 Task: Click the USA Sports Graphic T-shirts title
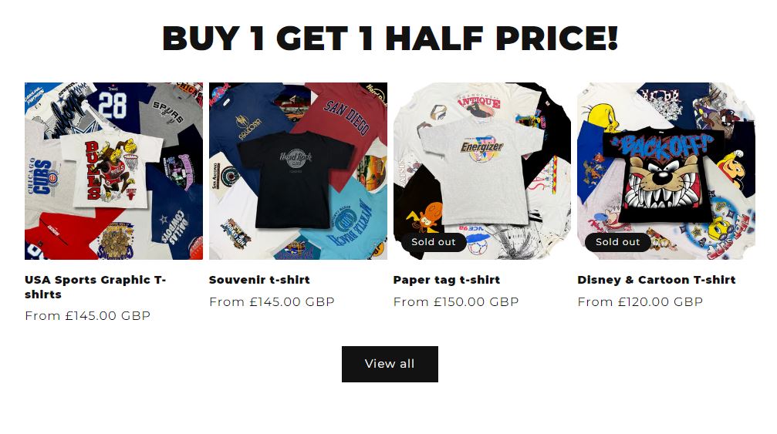pos(95,287)
